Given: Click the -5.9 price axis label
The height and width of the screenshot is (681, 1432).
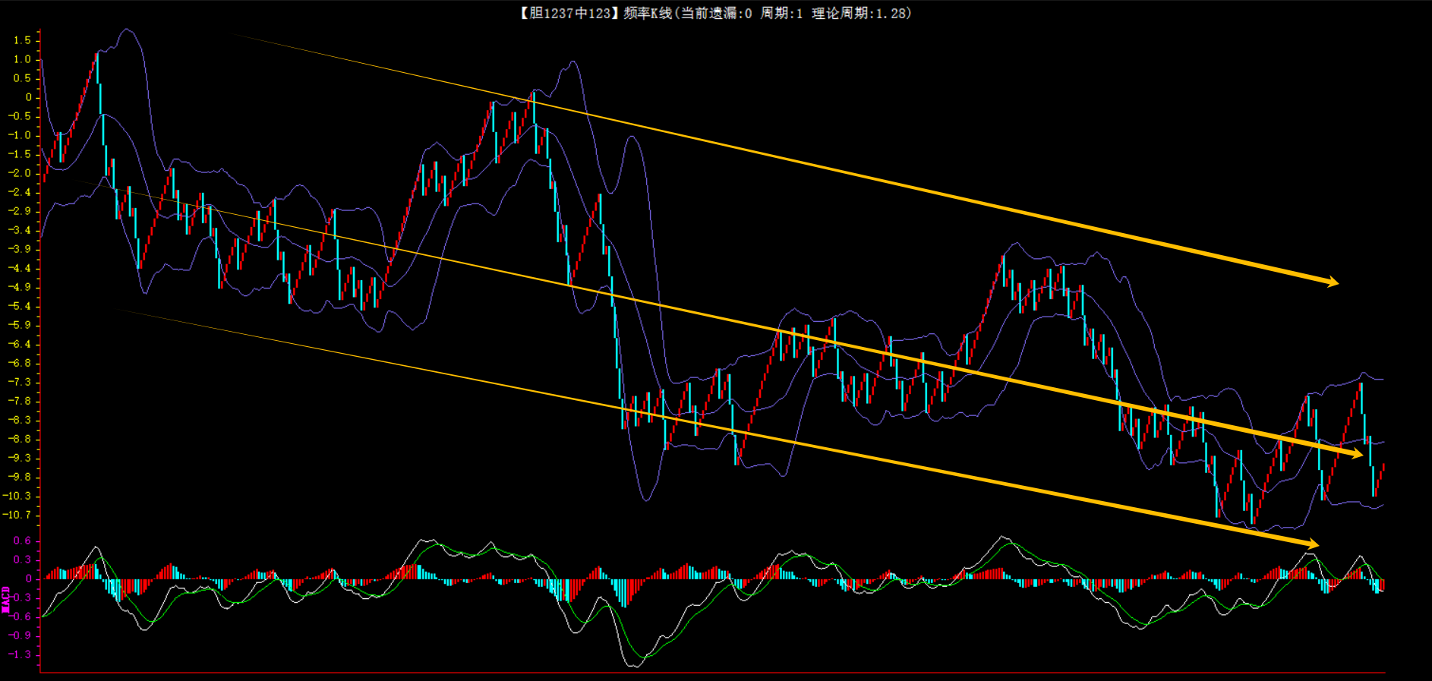Looking at the screenshot, I should [x=20, y=325].
